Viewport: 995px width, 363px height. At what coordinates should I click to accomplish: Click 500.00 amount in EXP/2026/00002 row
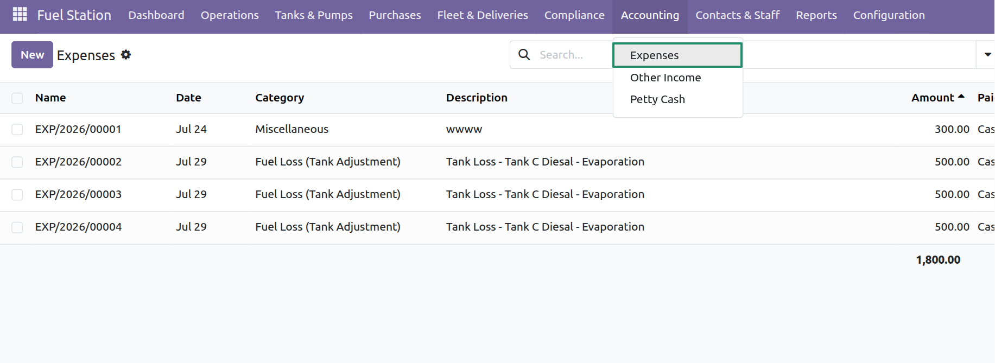(952, 162)
